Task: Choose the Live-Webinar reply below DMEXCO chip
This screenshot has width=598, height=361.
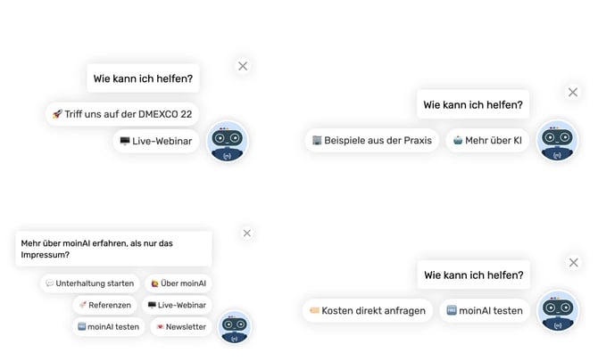Action: (x=156, y=141)
